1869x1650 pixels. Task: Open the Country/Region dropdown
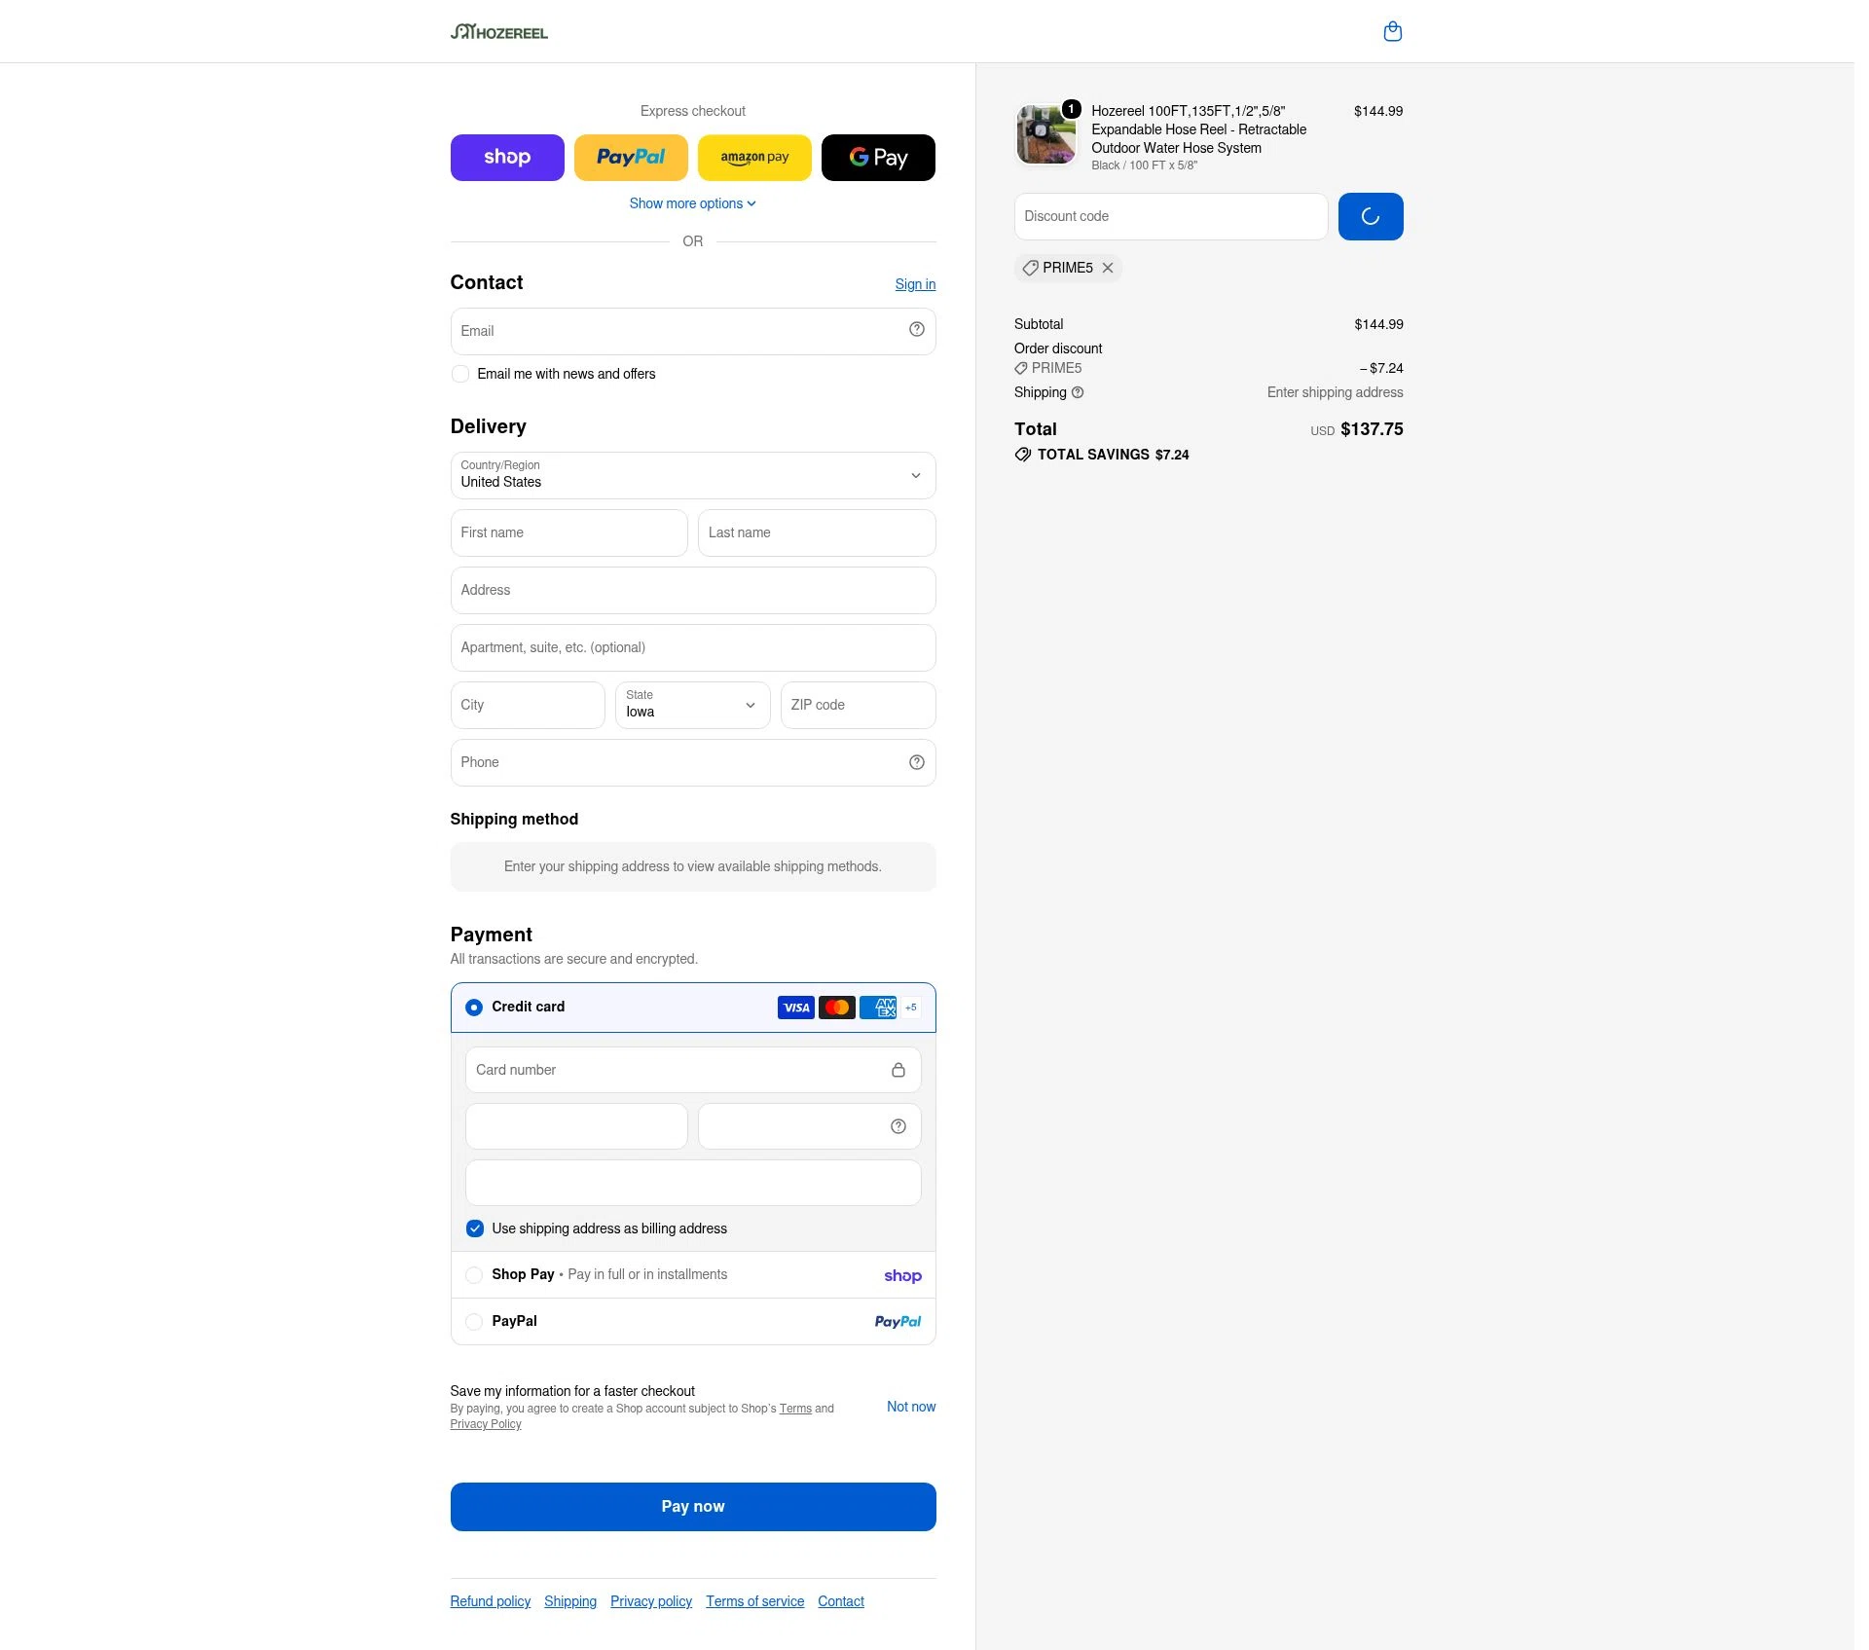click(693, 476)
